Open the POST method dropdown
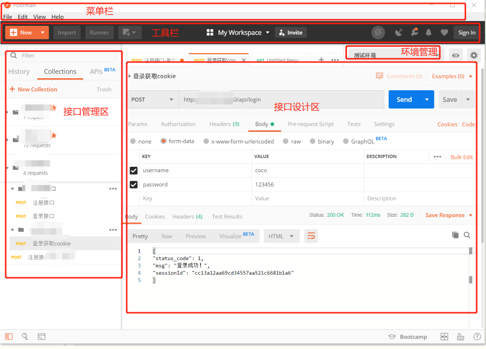The width and height of the screenshot is (486, 349). coord(153,99)
